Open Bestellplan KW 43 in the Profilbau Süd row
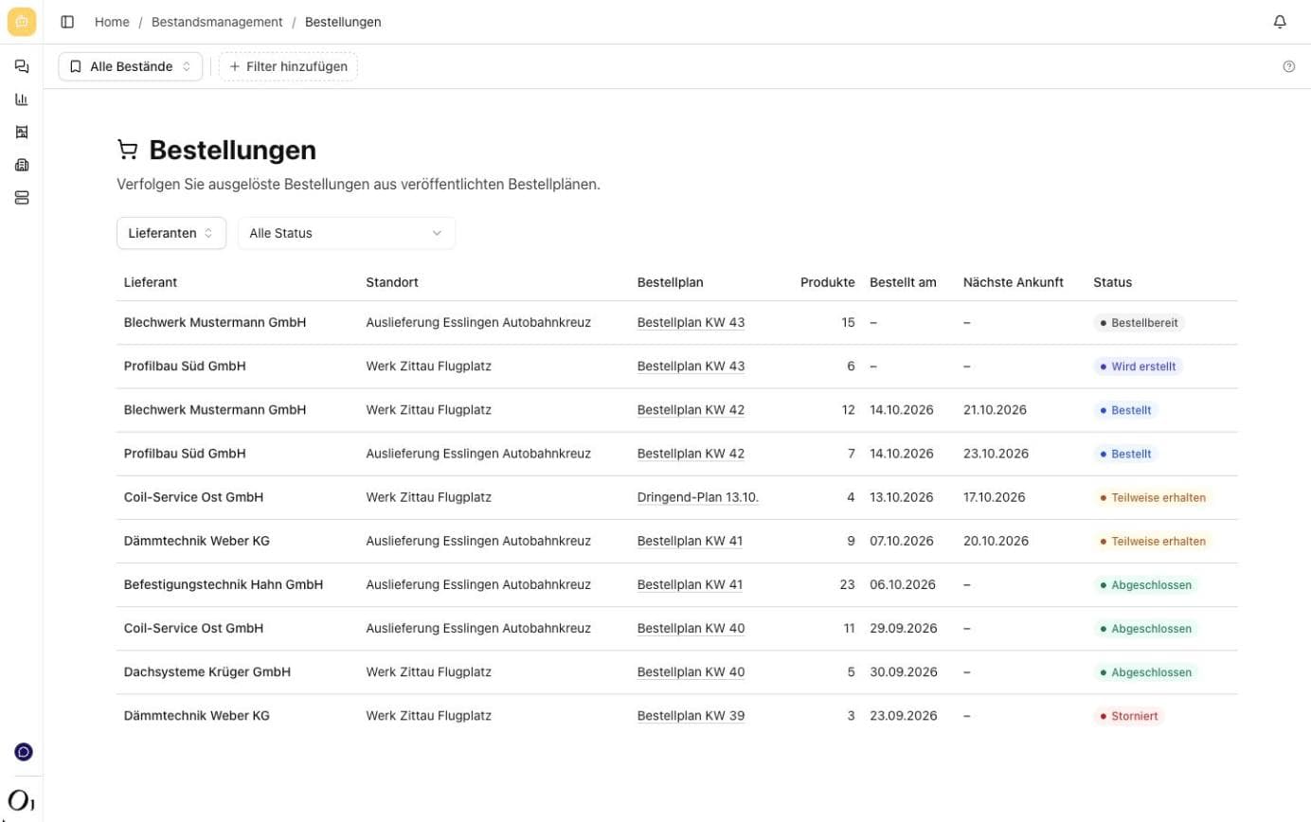1311x822 pixels. click(691, 366)
